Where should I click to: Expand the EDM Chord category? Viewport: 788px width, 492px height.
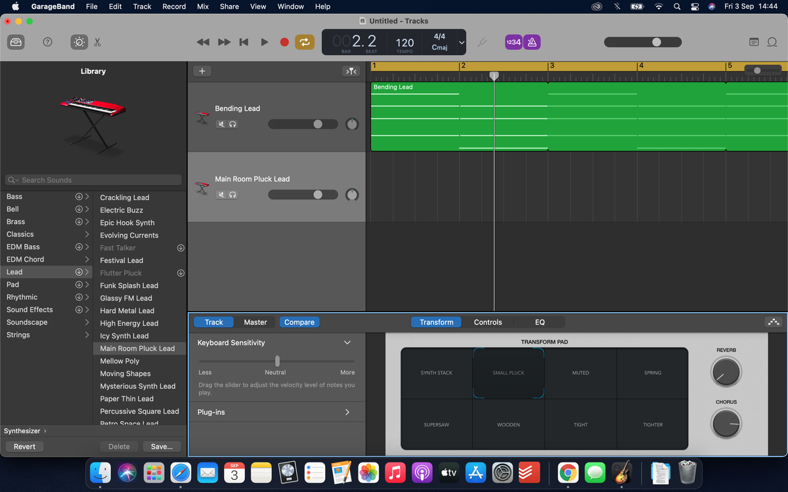pos(87,259)
